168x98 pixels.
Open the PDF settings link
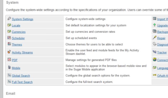click(15, 60)
